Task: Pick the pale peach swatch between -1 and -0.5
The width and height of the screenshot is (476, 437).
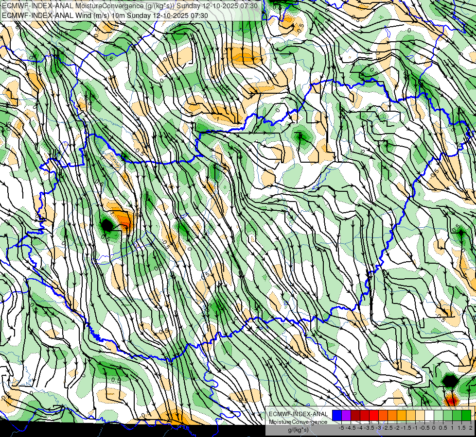Action: (420, 416)
